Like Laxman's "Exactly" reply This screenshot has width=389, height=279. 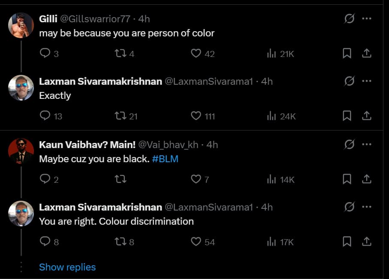click(x=196, y=116)
